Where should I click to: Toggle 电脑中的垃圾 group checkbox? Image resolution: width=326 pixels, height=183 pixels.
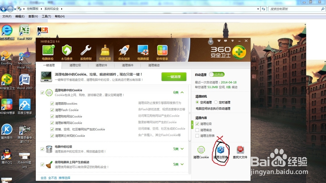[42, 149]
